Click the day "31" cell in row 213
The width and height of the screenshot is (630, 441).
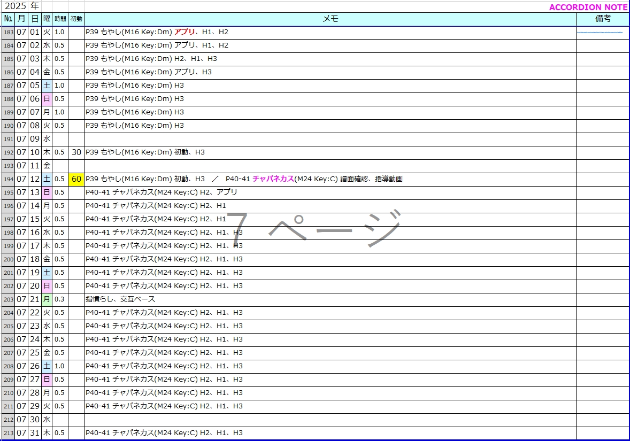click(35, 434)
